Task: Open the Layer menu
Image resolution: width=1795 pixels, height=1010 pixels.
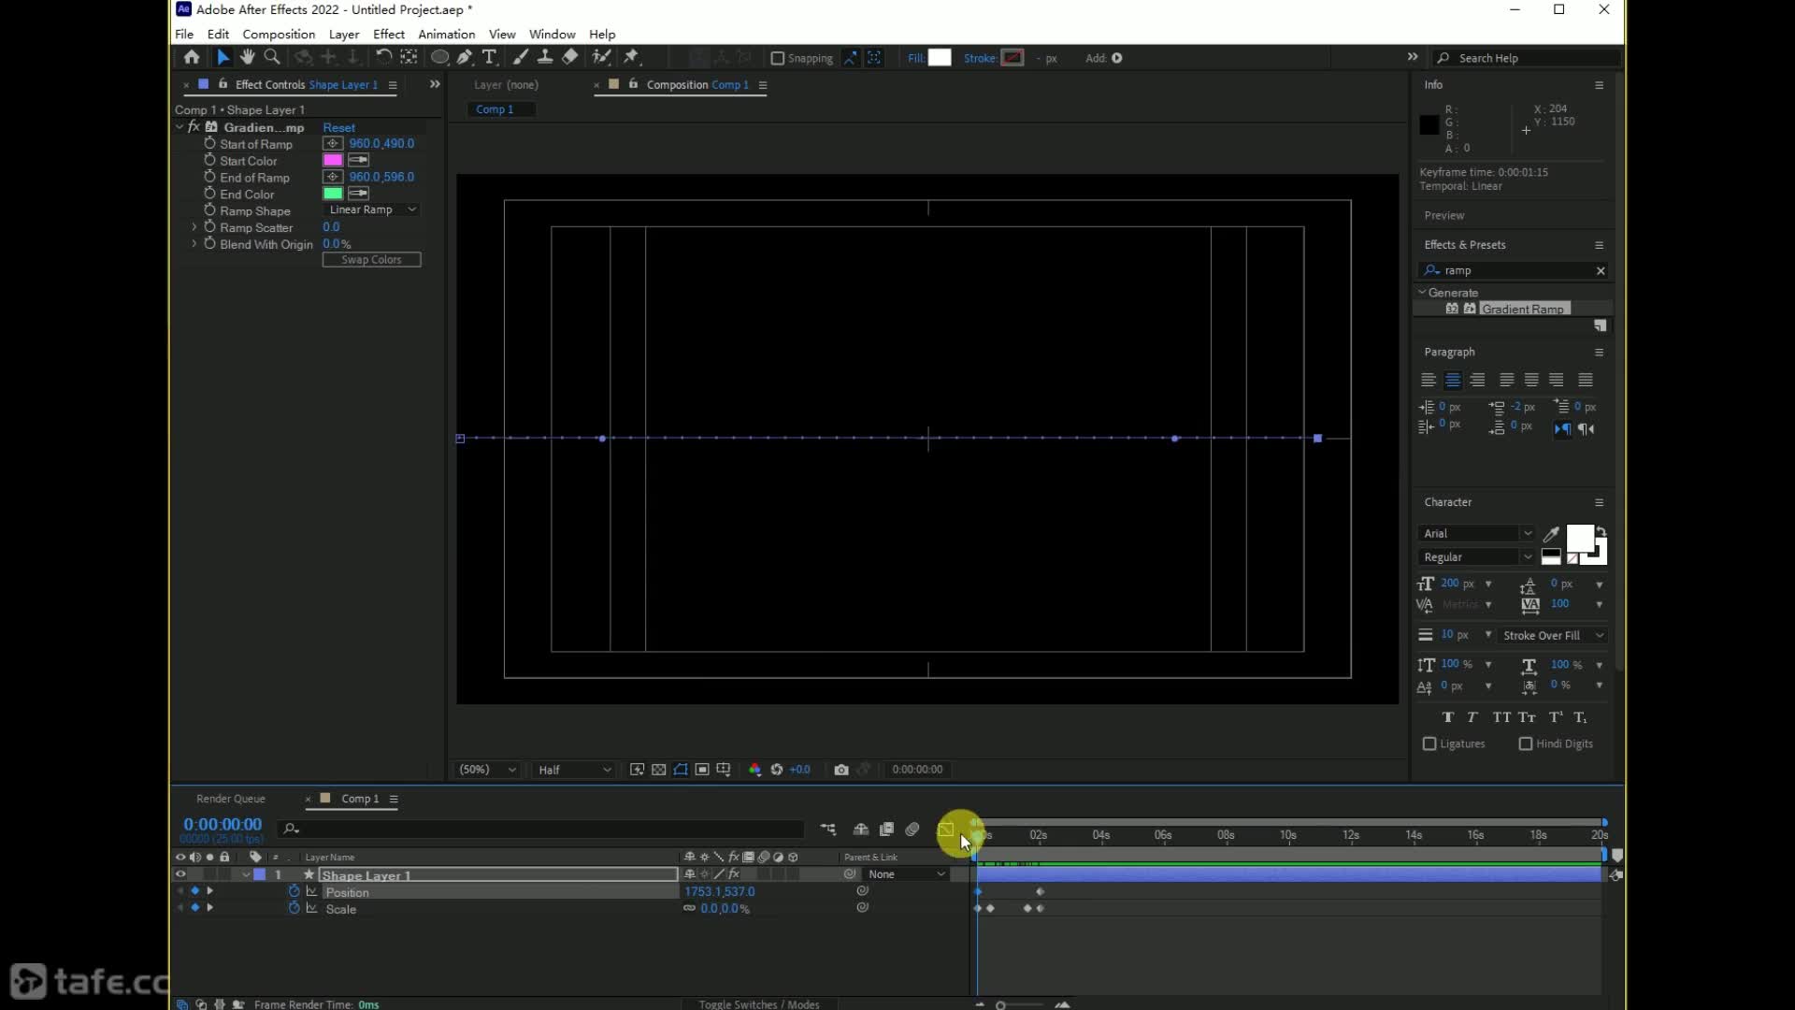Action: (x=344, y=35)
